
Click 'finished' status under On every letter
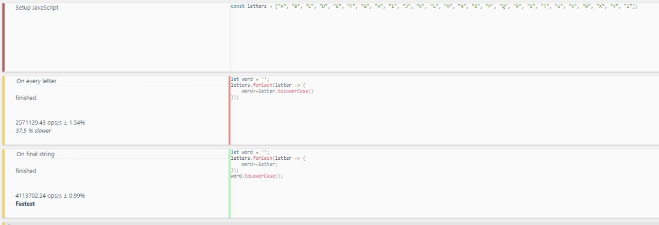(x=26, y=98)
